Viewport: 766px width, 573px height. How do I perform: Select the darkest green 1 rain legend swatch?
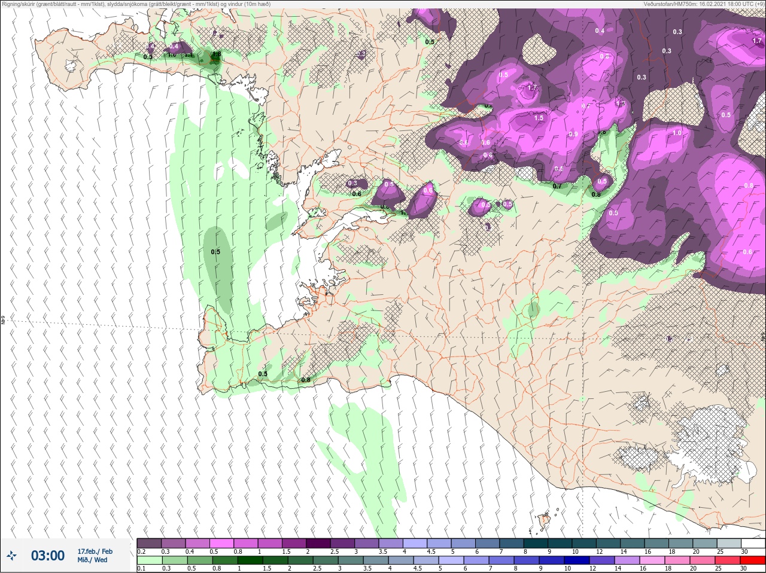(249, 560)
